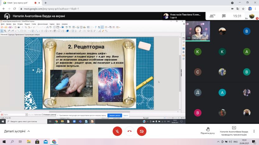
Task: Open presentation options for Наталія Анатоліївна Варда
Action: pyautogui.click(x=234, y=130)
